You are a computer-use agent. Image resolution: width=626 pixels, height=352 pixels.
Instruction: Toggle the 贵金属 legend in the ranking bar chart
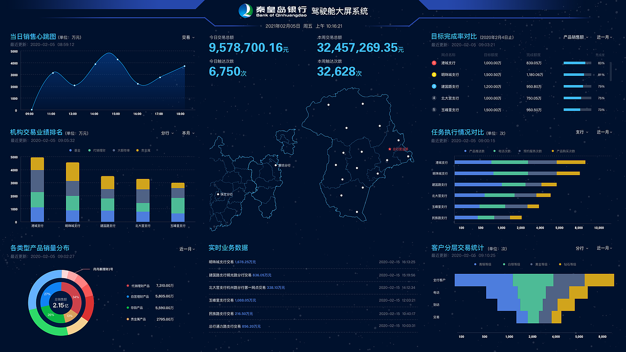coord(143,150)
